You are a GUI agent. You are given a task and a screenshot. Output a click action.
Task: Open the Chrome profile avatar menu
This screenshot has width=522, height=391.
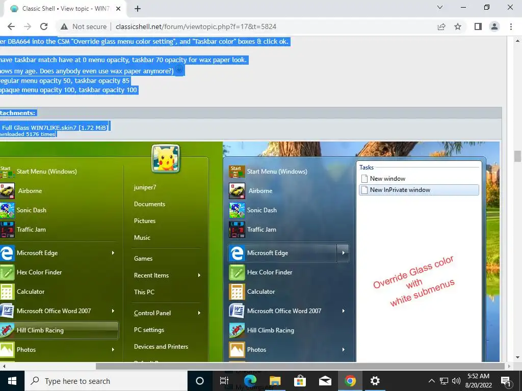coord(494,26)
